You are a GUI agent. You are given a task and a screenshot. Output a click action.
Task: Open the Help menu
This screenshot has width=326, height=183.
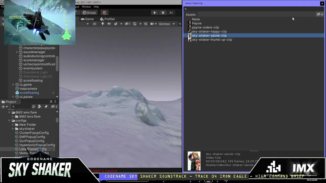96,7
